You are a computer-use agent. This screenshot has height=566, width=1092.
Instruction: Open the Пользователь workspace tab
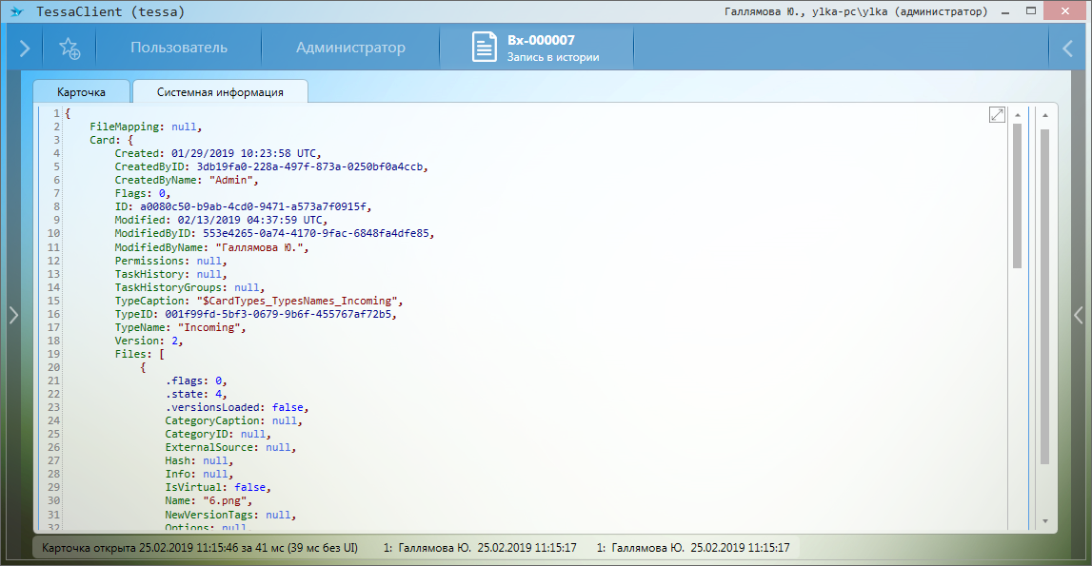tap(179, 48)
